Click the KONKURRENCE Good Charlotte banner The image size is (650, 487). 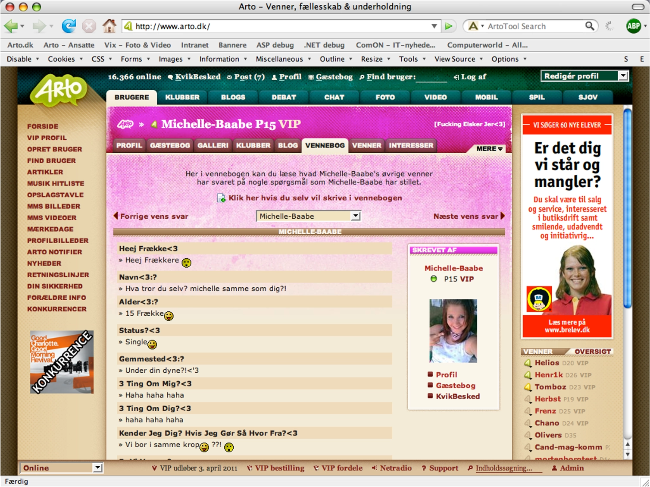pos(62,362)
